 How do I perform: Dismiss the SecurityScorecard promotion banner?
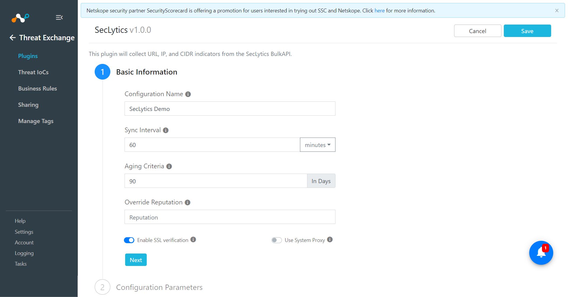coord(557,11)
